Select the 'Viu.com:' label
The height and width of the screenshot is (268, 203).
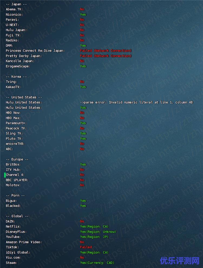click(13, 257)
